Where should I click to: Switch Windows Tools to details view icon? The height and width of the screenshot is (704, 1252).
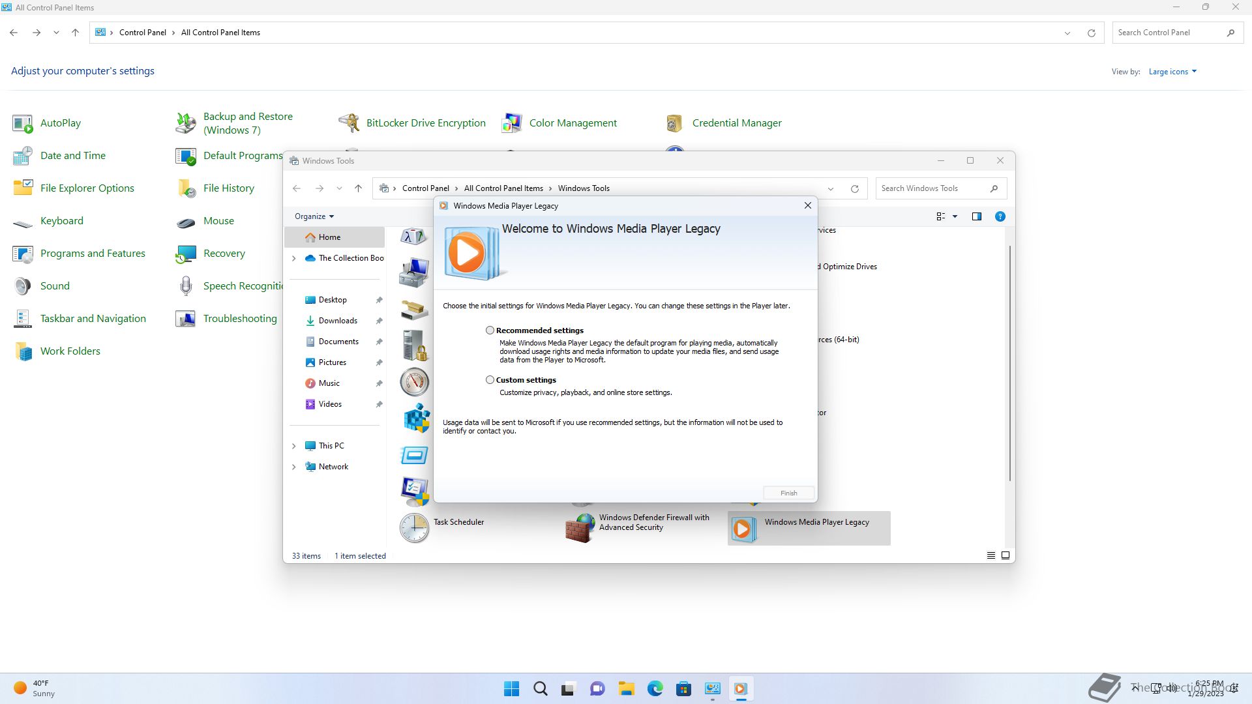point(991,555)
